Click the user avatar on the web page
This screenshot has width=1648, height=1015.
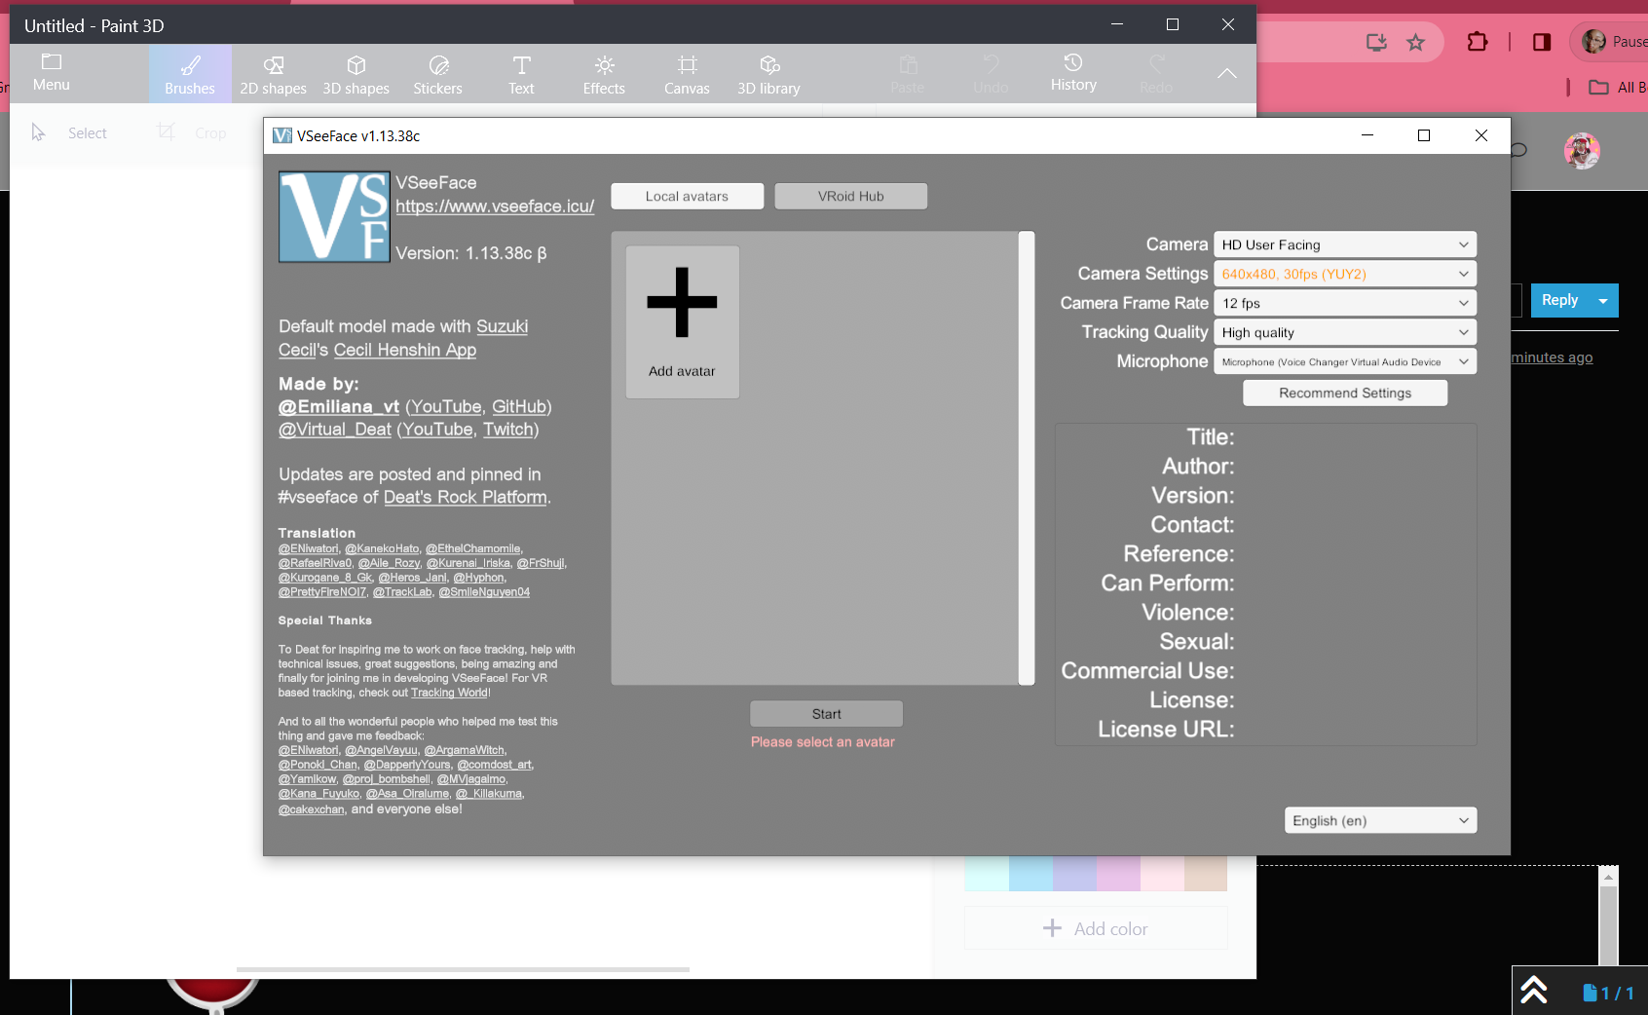pyautogui.click(x=1582, y=151)
